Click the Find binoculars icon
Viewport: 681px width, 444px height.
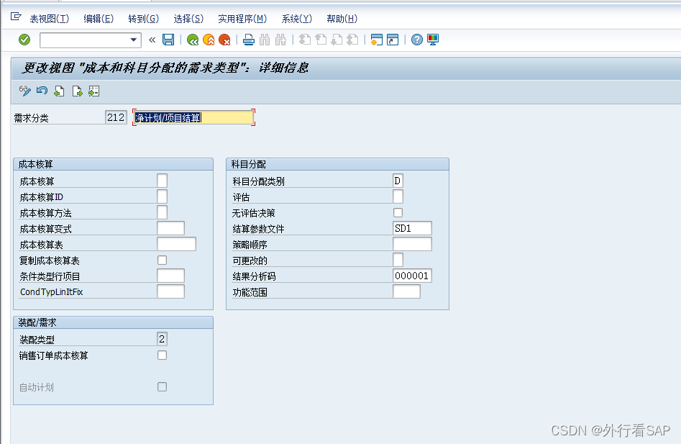coord(265,40)
